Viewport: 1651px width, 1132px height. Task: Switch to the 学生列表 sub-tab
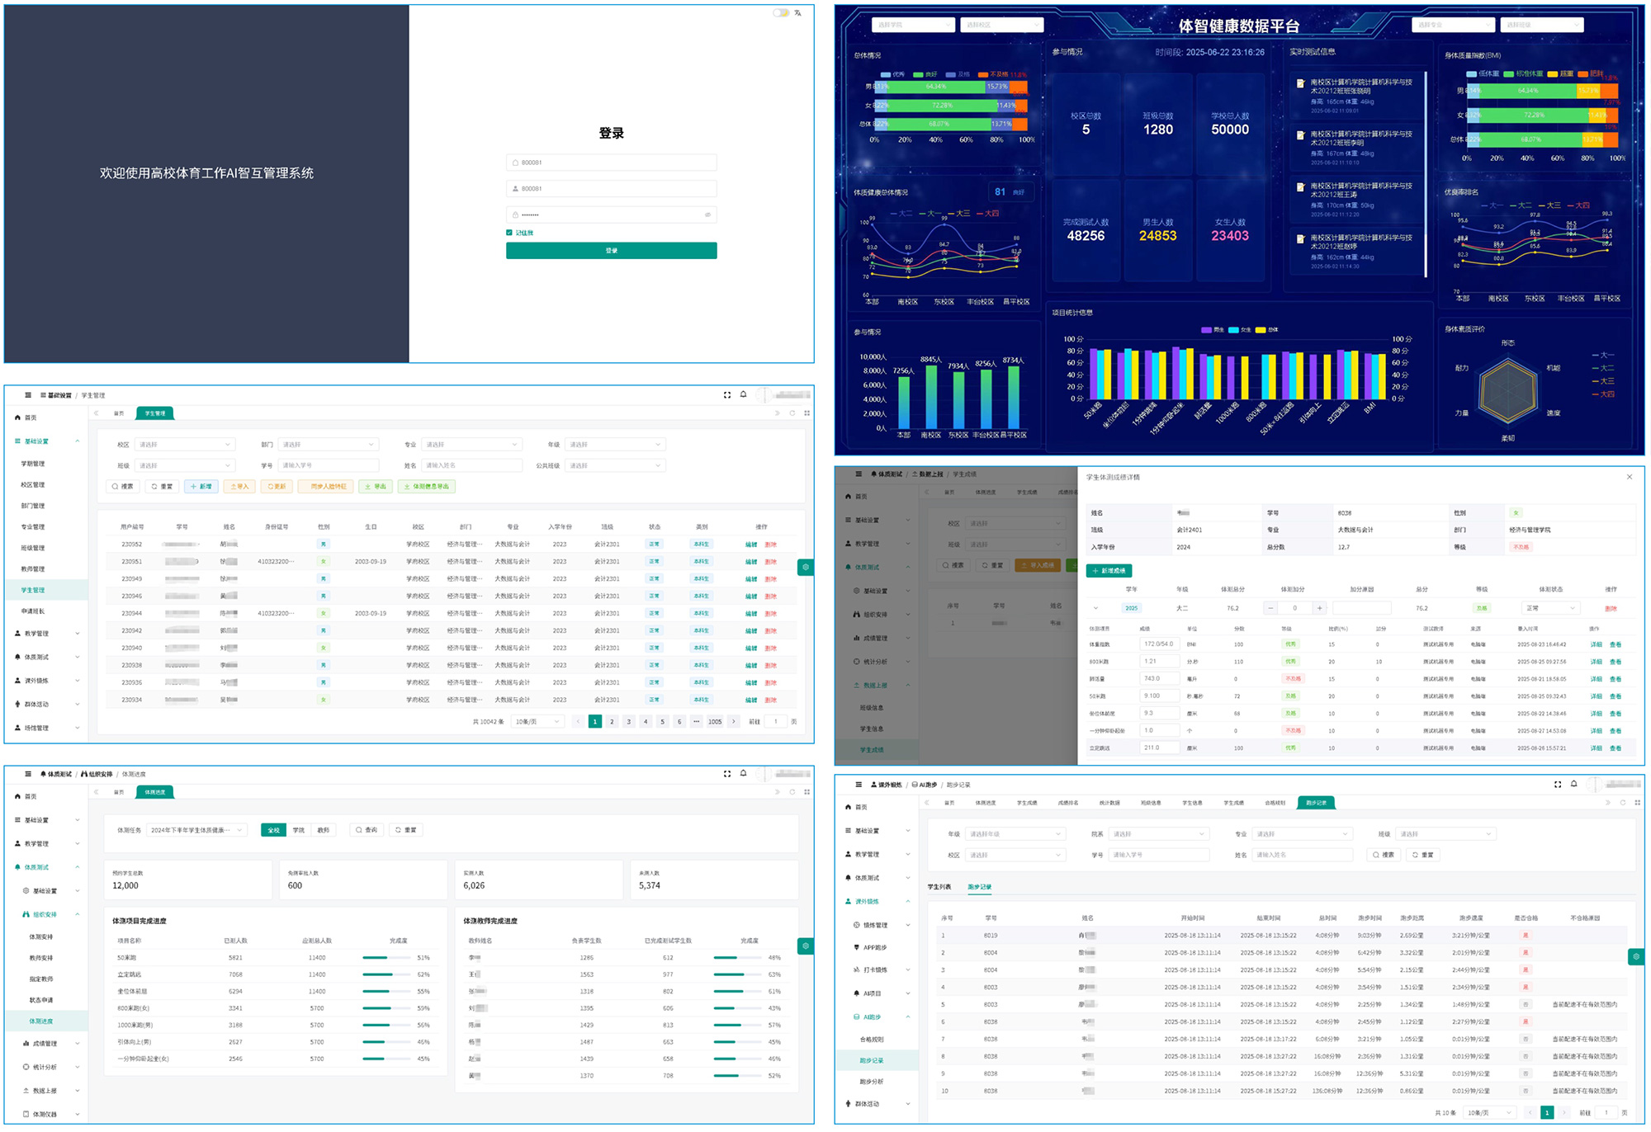click(x=939, y=887)
